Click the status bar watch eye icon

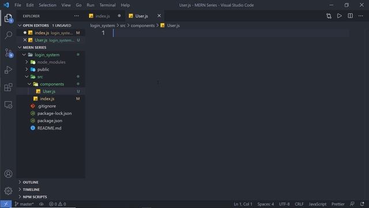tap(42, 204)
